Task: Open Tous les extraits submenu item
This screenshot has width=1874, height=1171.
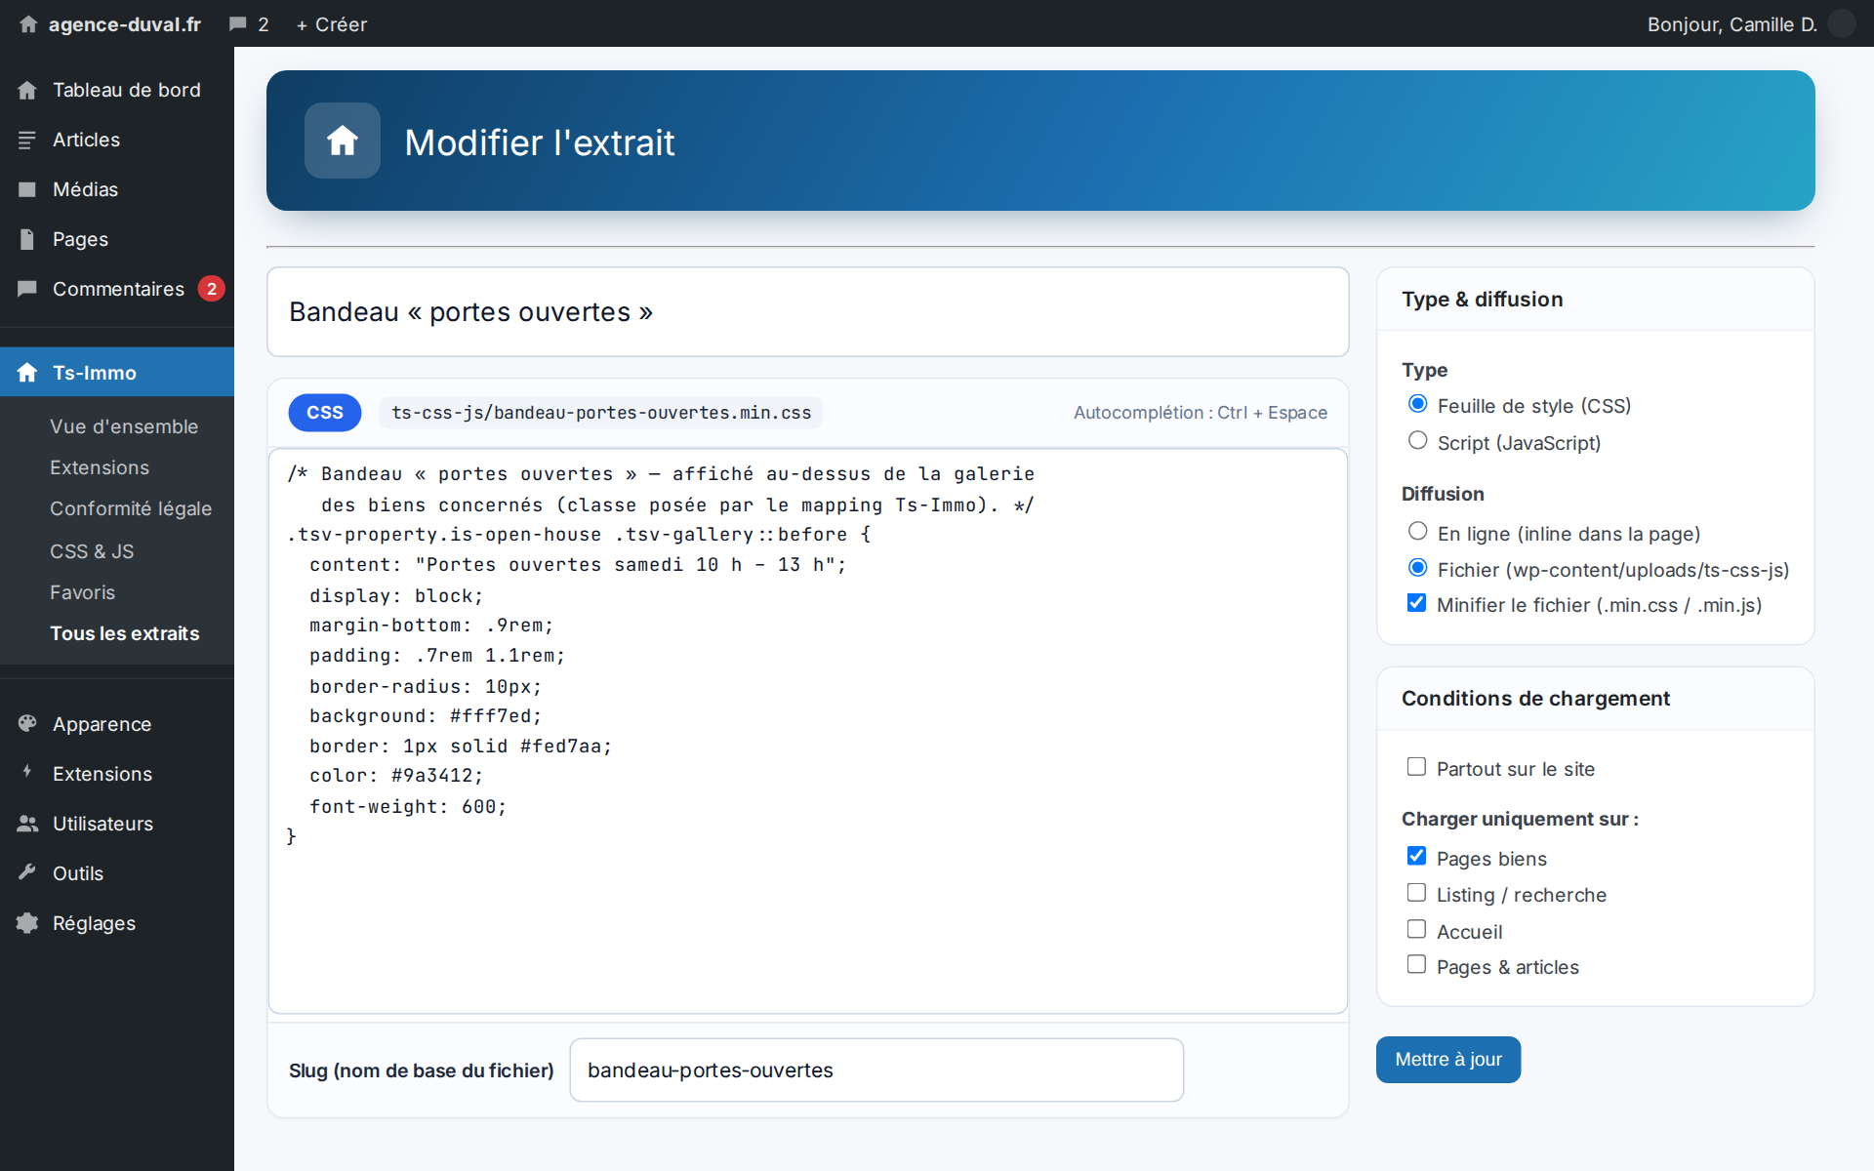Action: pyautogui.click(x=125, y=633)
